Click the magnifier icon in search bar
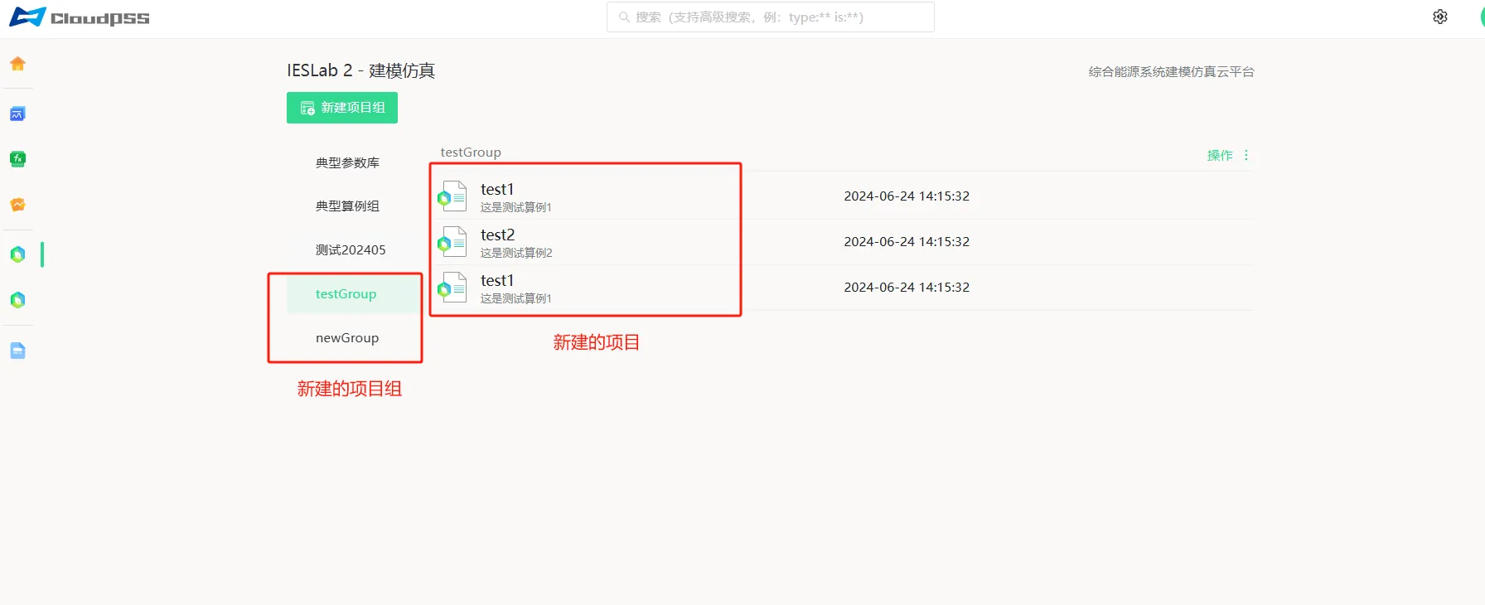The height and width of the screenshot is (605, 1485). (625, 17)
